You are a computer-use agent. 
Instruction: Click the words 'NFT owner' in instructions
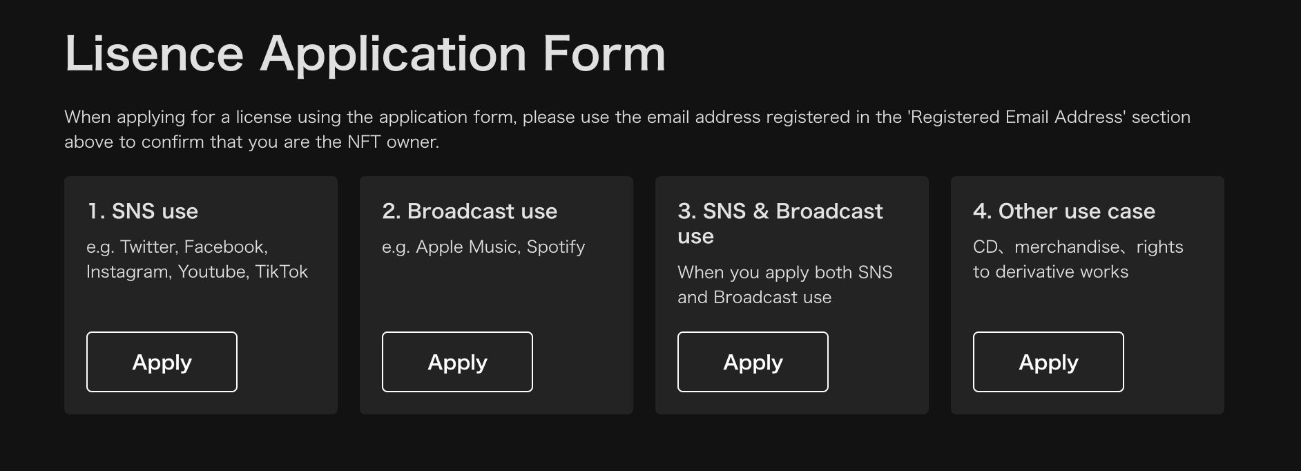tap(392, 142)
